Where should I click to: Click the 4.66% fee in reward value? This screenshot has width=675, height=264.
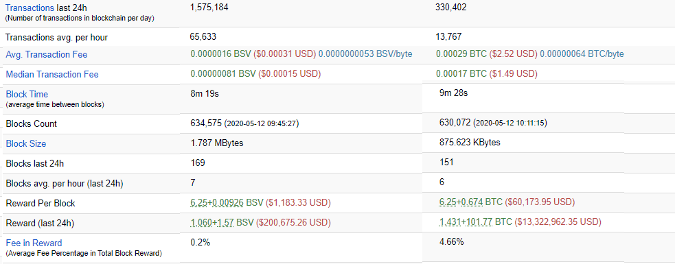pyautogui.click(x=451, y=242)
